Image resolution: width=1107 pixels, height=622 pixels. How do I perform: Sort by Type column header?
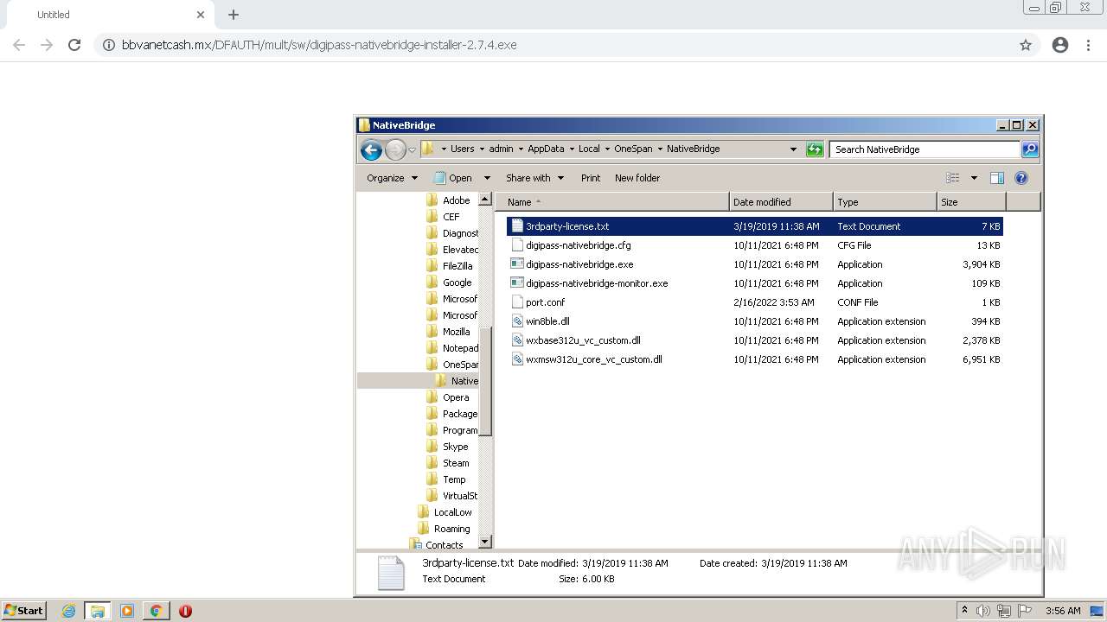coord(885,202)
